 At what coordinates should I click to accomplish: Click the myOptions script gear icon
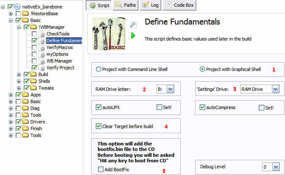[x=42, y=55]
